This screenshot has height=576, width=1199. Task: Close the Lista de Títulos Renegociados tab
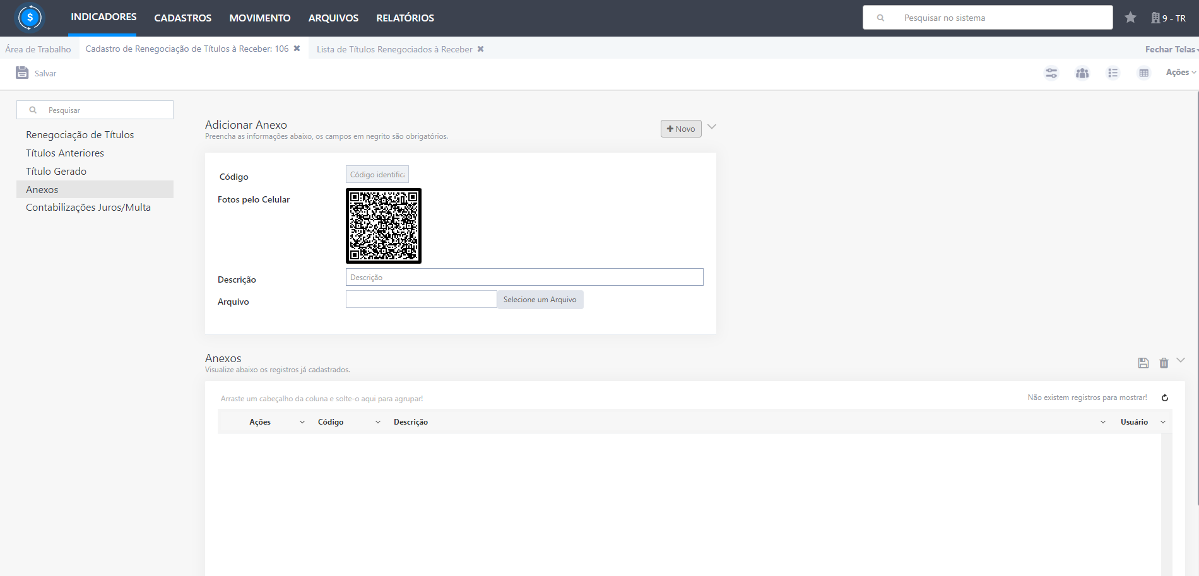[480, 49]
